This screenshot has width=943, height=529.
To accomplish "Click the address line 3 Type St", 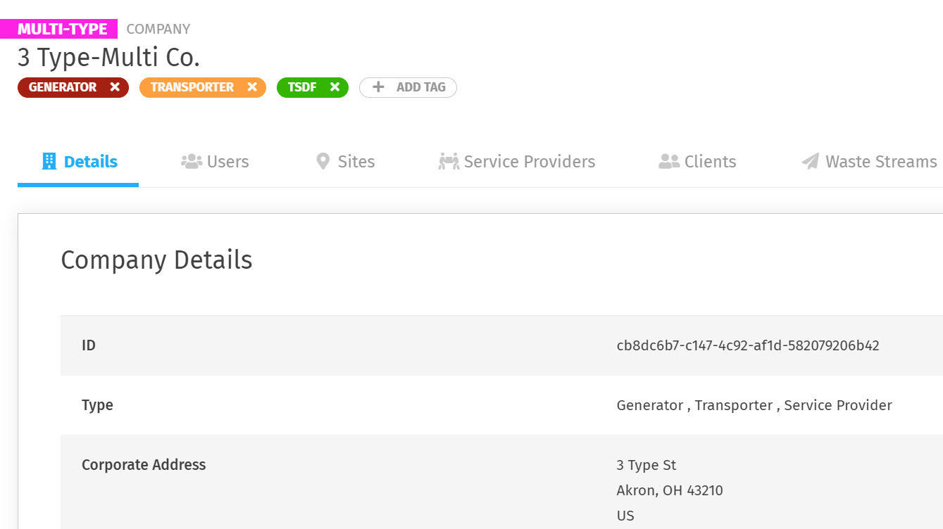I will coord(647,466).
